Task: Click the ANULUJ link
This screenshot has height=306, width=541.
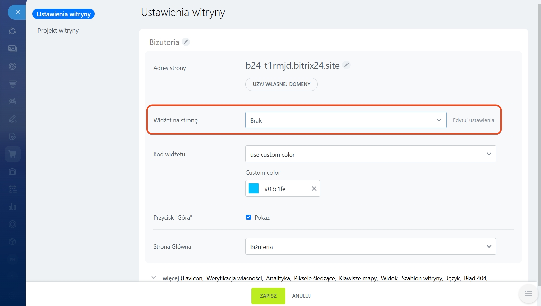Action: 301,296
